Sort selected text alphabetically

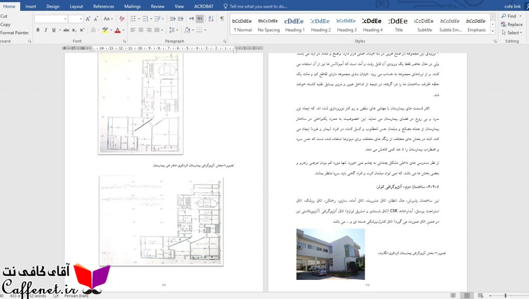pos(211,19)
